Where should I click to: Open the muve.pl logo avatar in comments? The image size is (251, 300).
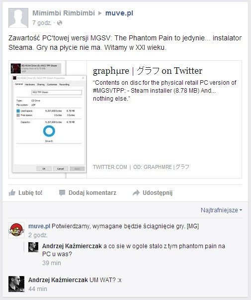click(16, 230)
